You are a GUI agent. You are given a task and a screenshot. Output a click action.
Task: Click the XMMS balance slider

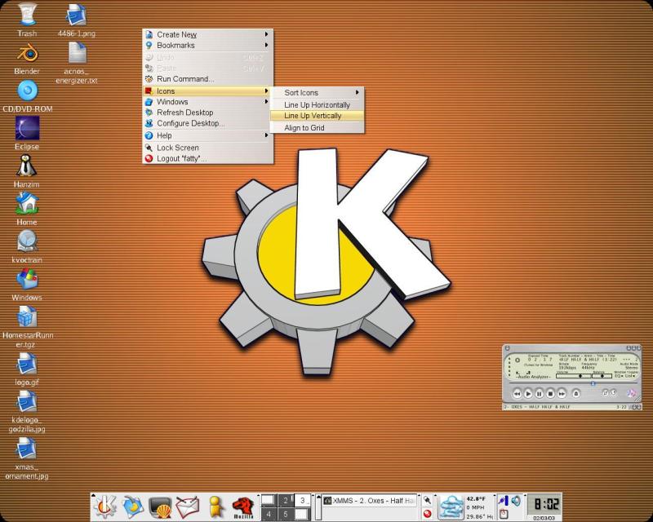click(x=602, y=376)
